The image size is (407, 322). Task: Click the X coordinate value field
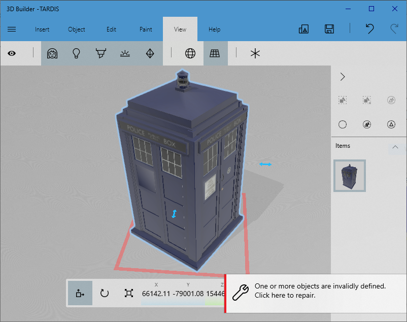point(156,294)
